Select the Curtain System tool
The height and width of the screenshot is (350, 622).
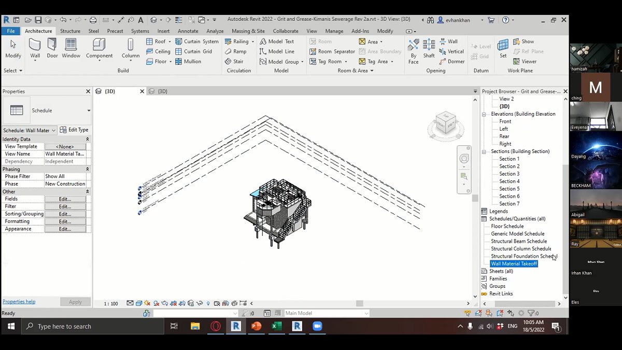pyautogui.click(x=197, y=41)
